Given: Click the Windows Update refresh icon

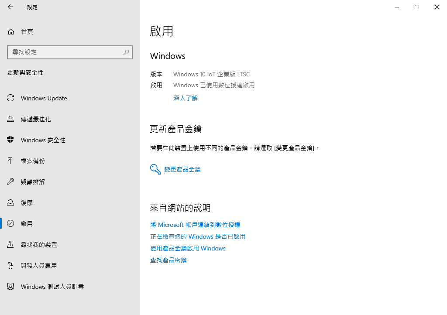Looking at the screenshot, I should 10,98.
